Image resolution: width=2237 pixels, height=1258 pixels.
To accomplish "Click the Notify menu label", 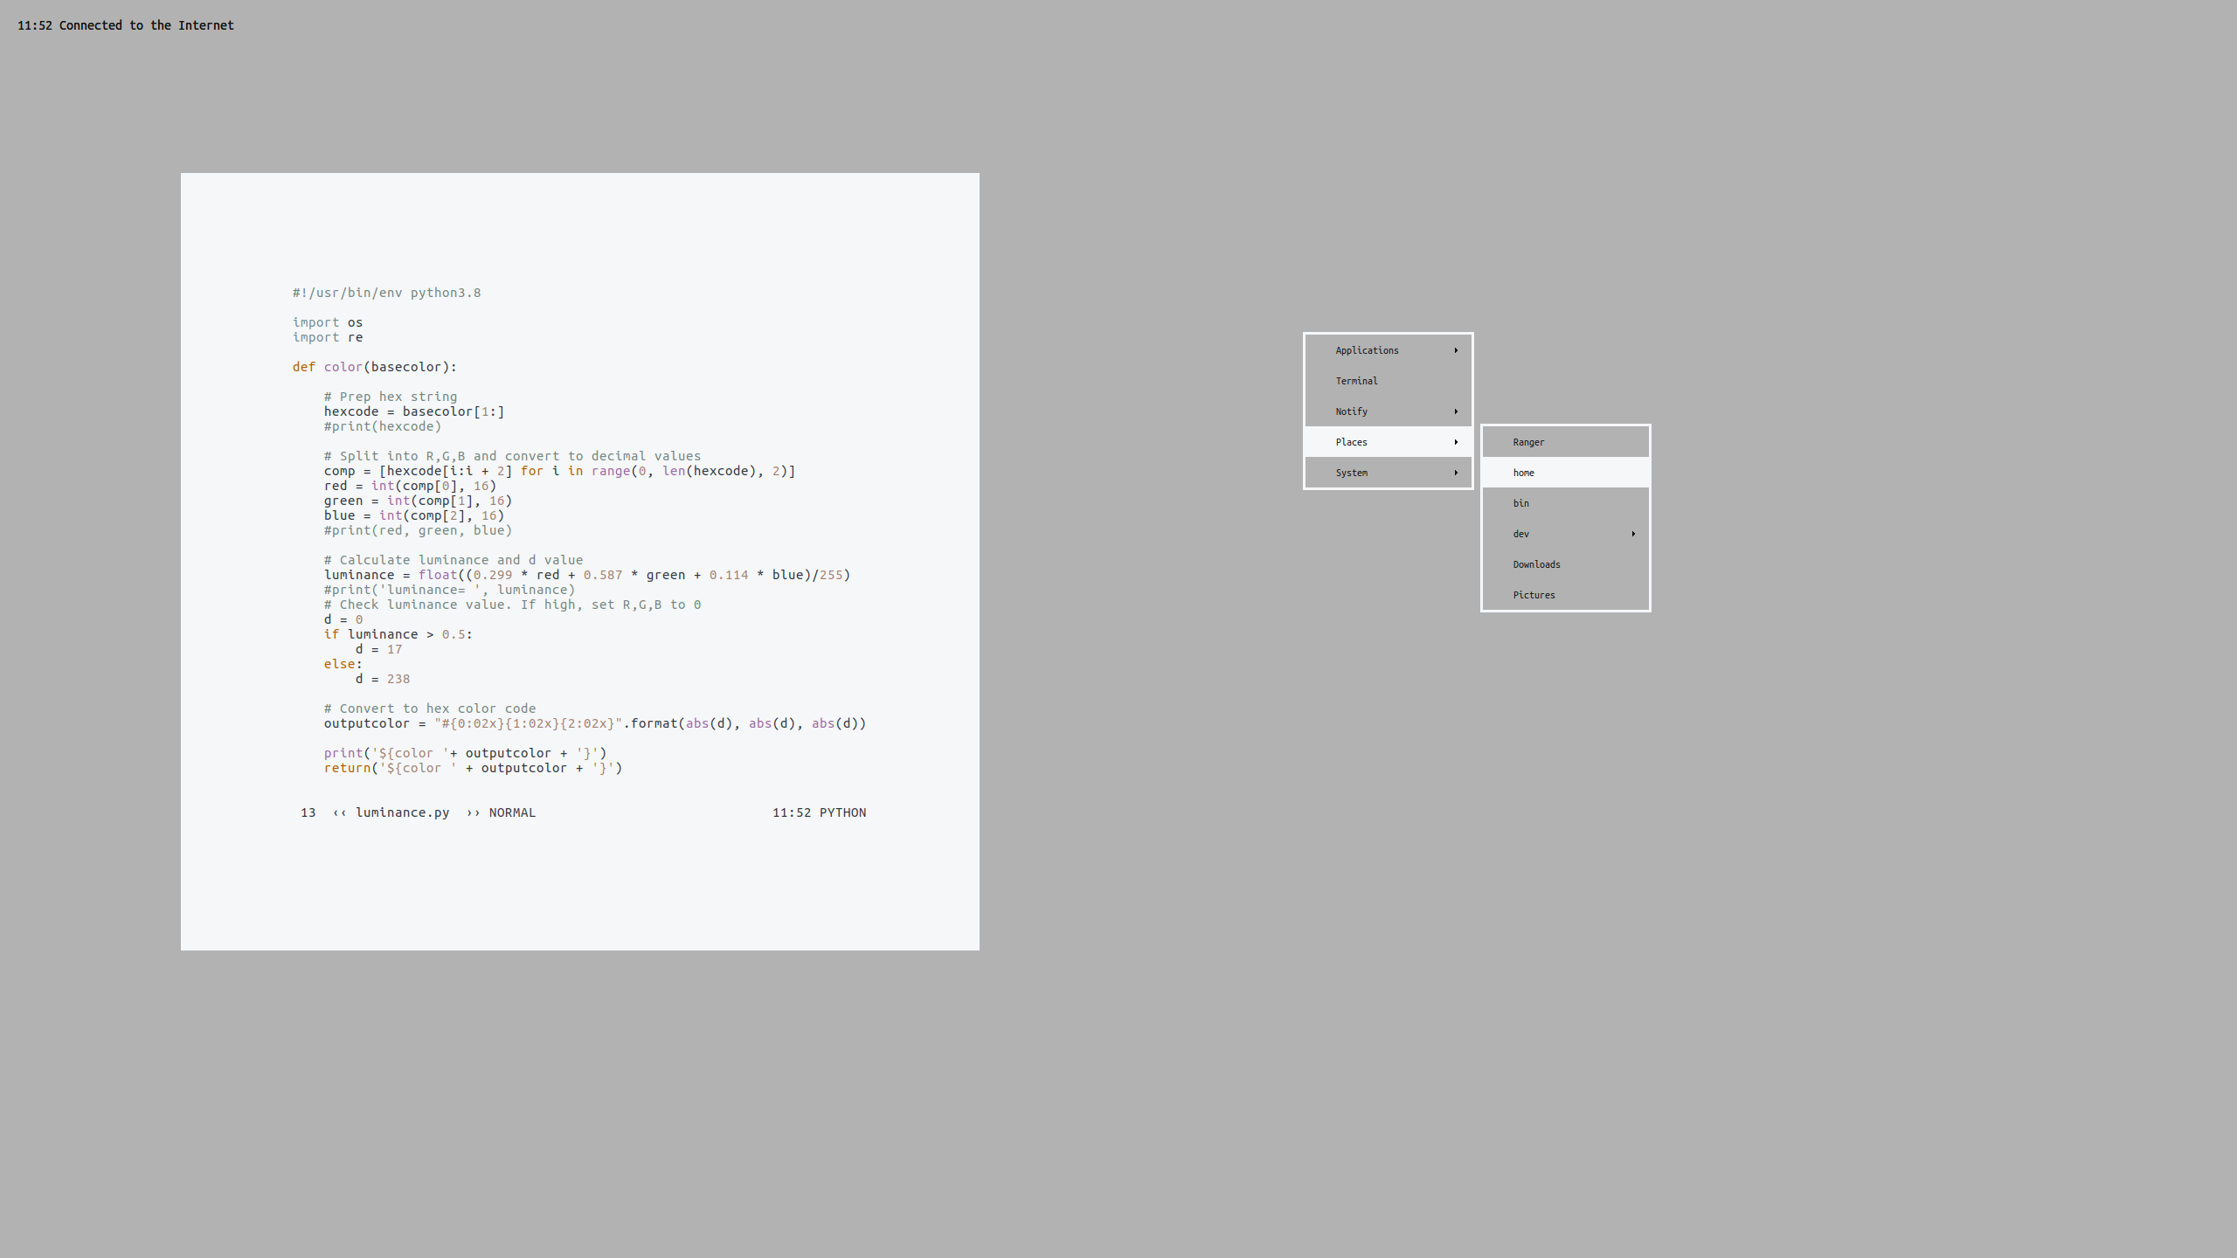I will (1352, 411).
